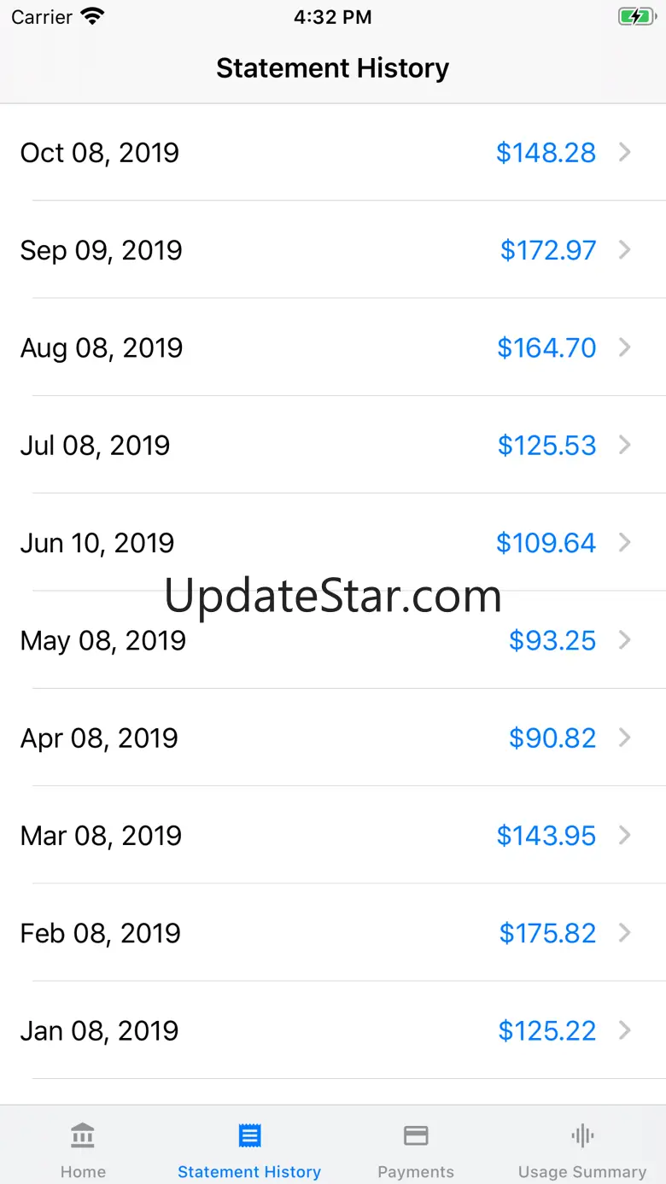The image size is (666, 1184).
Task: Tap the Usage Summary waveform icon
Action: [582, 1136]
